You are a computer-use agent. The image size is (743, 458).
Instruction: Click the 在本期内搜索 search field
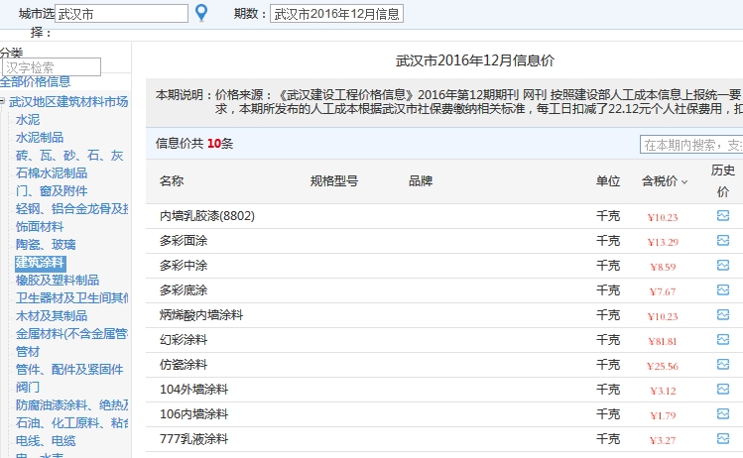click(691, 145)
